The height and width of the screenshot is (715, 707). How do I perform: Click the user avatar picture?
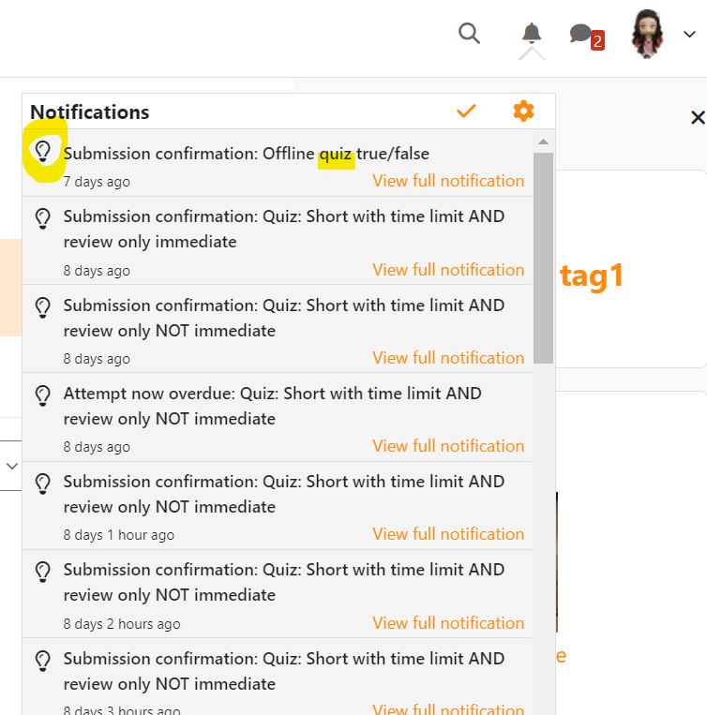tap(647, 34)
